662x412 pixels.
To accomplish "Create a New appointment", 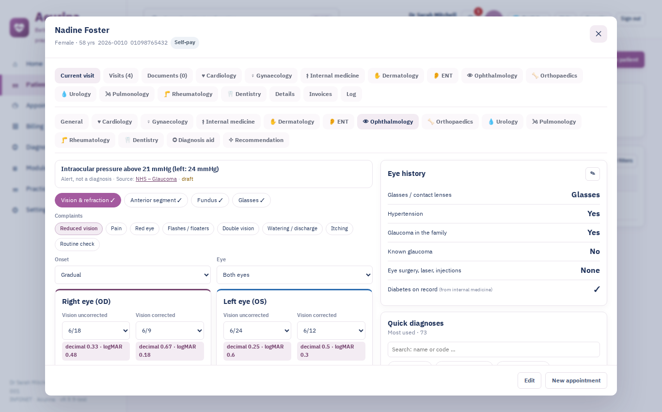I will pyautogui.click(x=576, y=380).
